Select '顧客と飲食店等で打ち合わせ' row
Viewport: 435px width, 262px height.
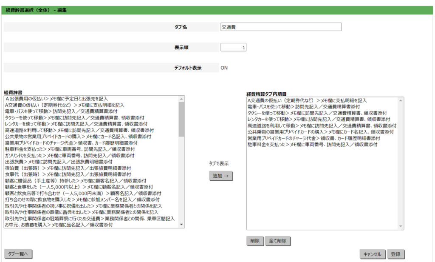coord(92,194)
